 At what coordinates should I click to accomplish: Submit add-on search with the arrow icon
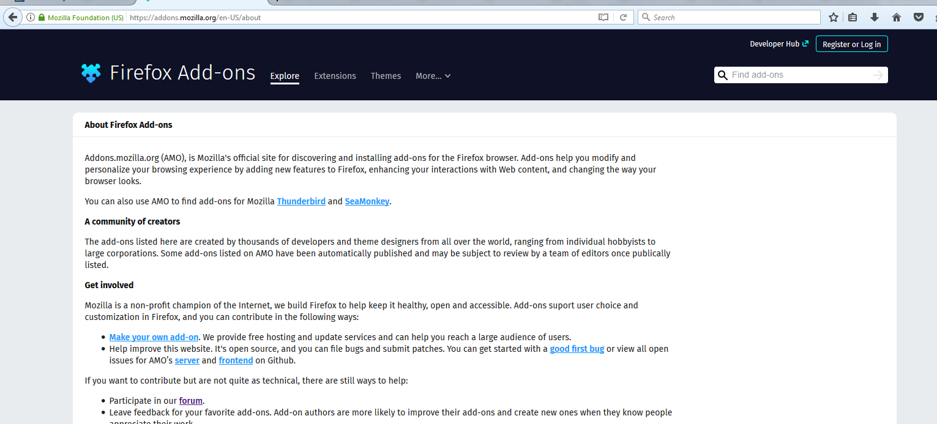878,75
